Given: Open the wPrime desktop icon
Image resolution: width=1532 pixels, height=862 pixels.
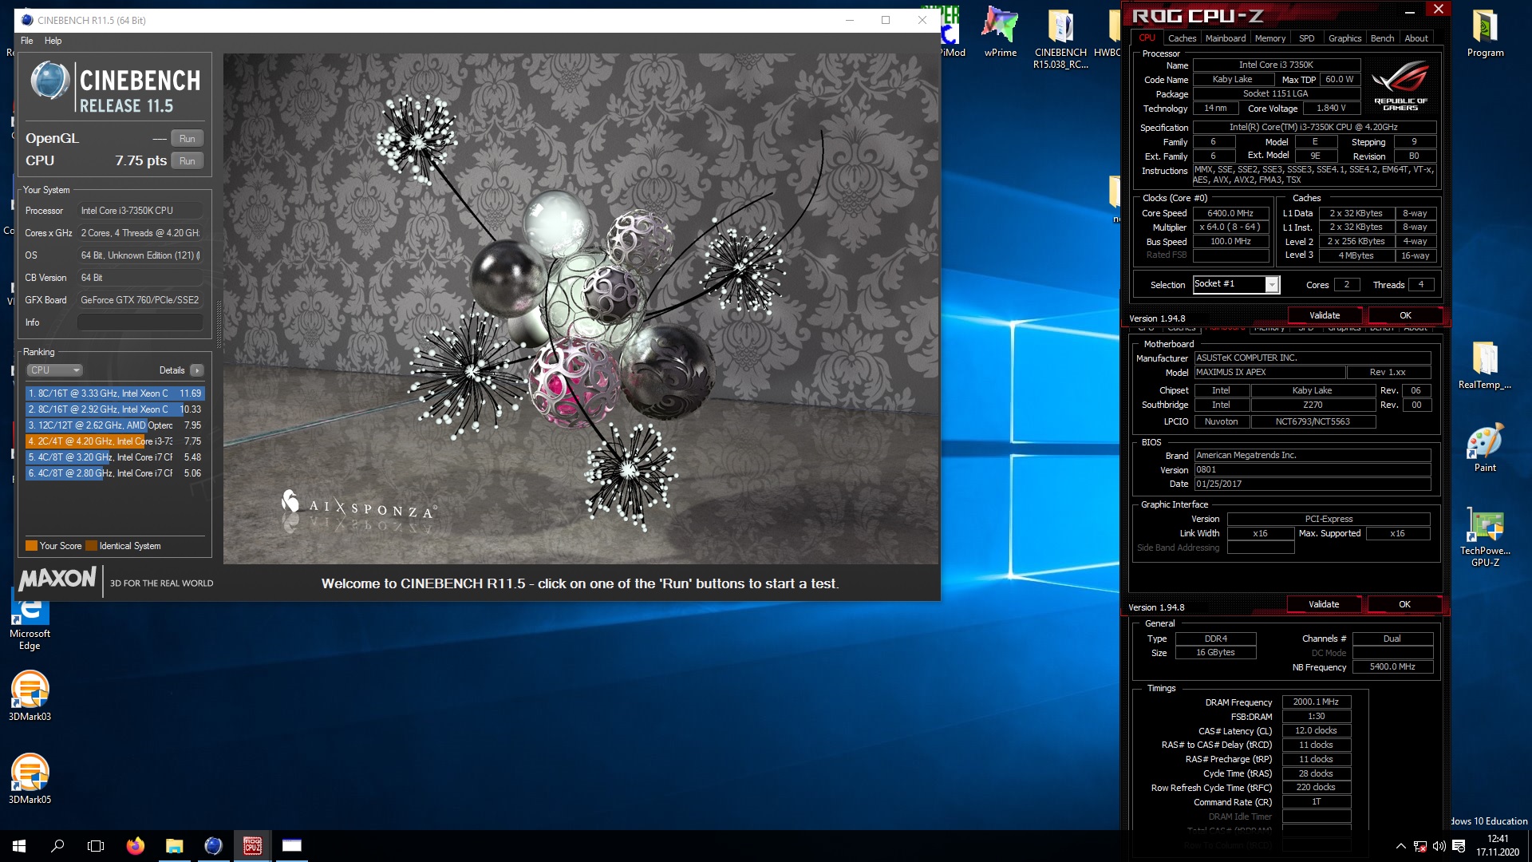Looking at the screenshot, I should click(1000, 32).
